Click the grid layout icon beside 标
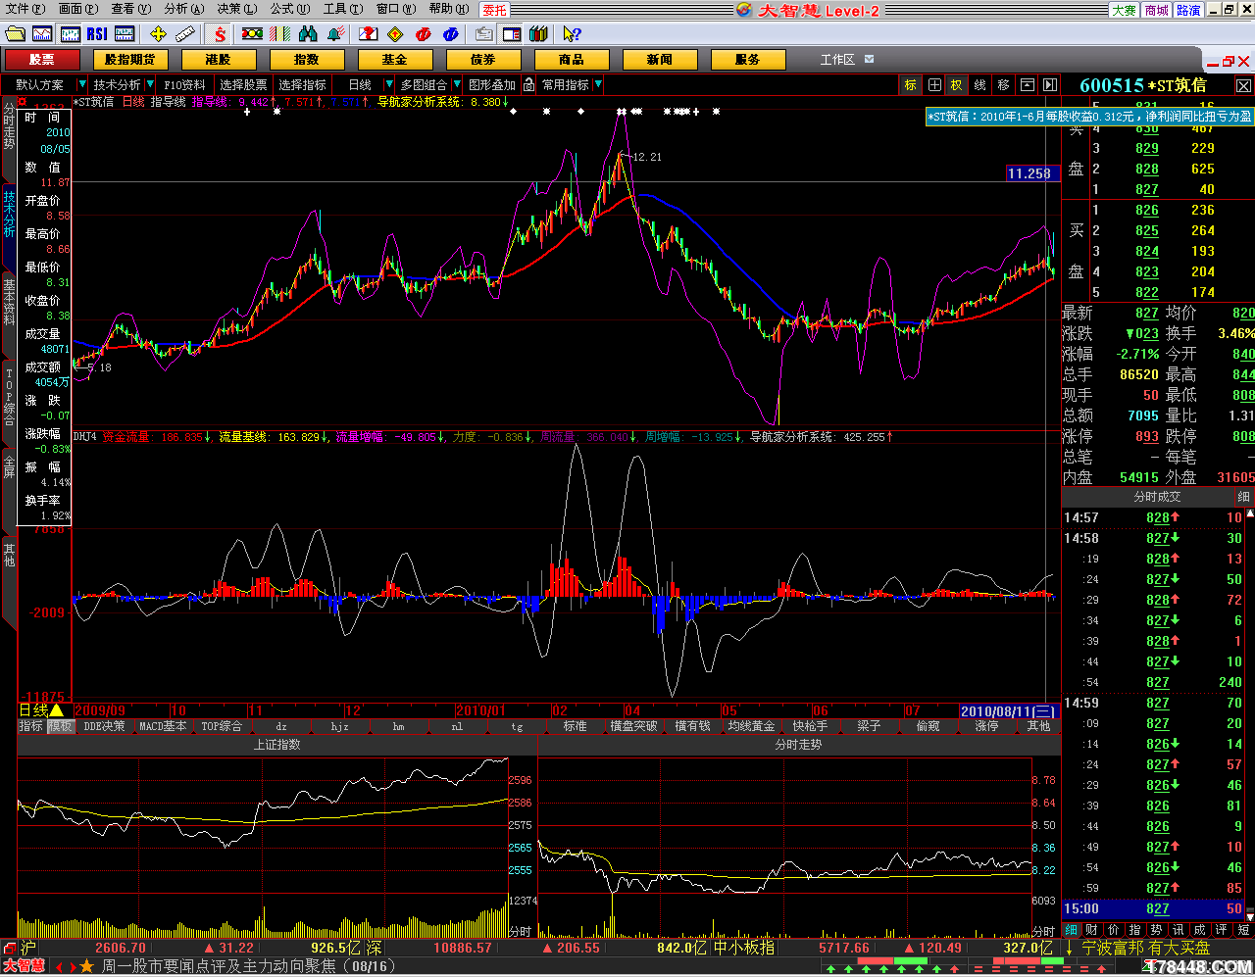Viewport: 1255px width, 977px height. (x=934, y=85)
